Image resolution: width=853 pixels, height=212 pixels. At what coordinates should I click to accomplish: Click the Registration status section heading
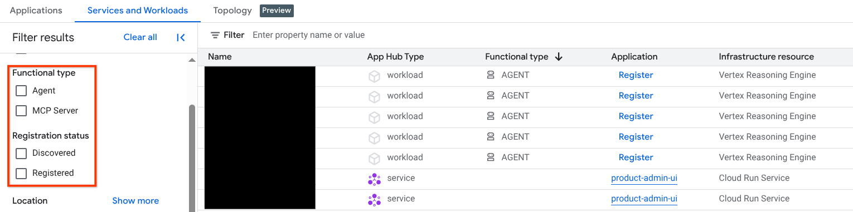tap(51, 136)
